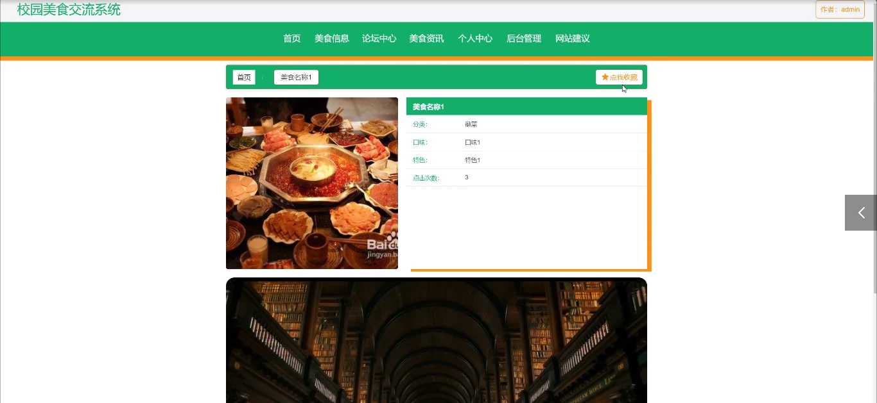Open 个人中心 from the navigation bar
This screenshot has width=877, height=403.
tap(475, 38)
